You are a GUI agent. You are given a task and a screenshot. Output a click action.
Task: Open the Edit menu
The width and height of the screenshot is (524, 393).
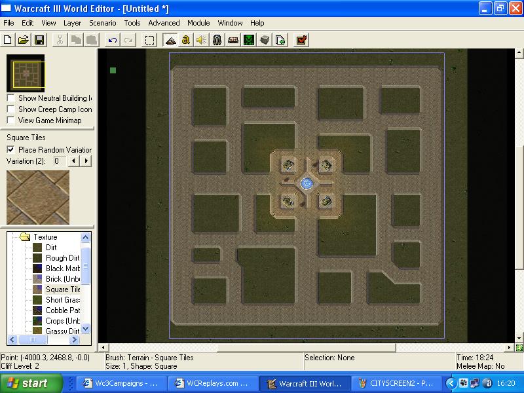tap(28, 23)
